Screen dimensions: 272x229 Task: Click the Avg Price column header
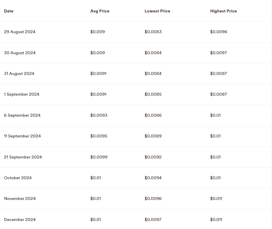(100, 11)
